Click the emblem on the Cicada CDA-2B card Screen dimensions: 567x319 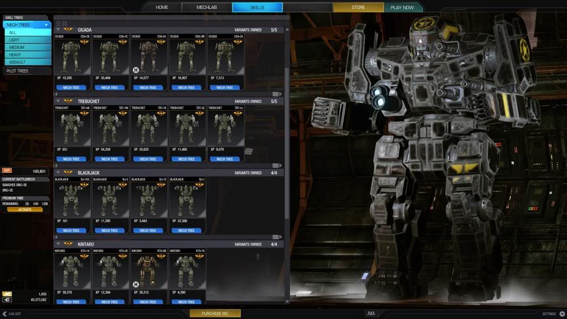coord(85,42)
